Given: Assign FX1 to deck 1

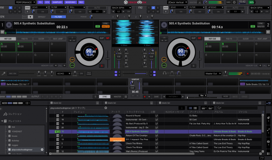Looking at the screenshot, I should pyautogui.click(x=11, y=8).
